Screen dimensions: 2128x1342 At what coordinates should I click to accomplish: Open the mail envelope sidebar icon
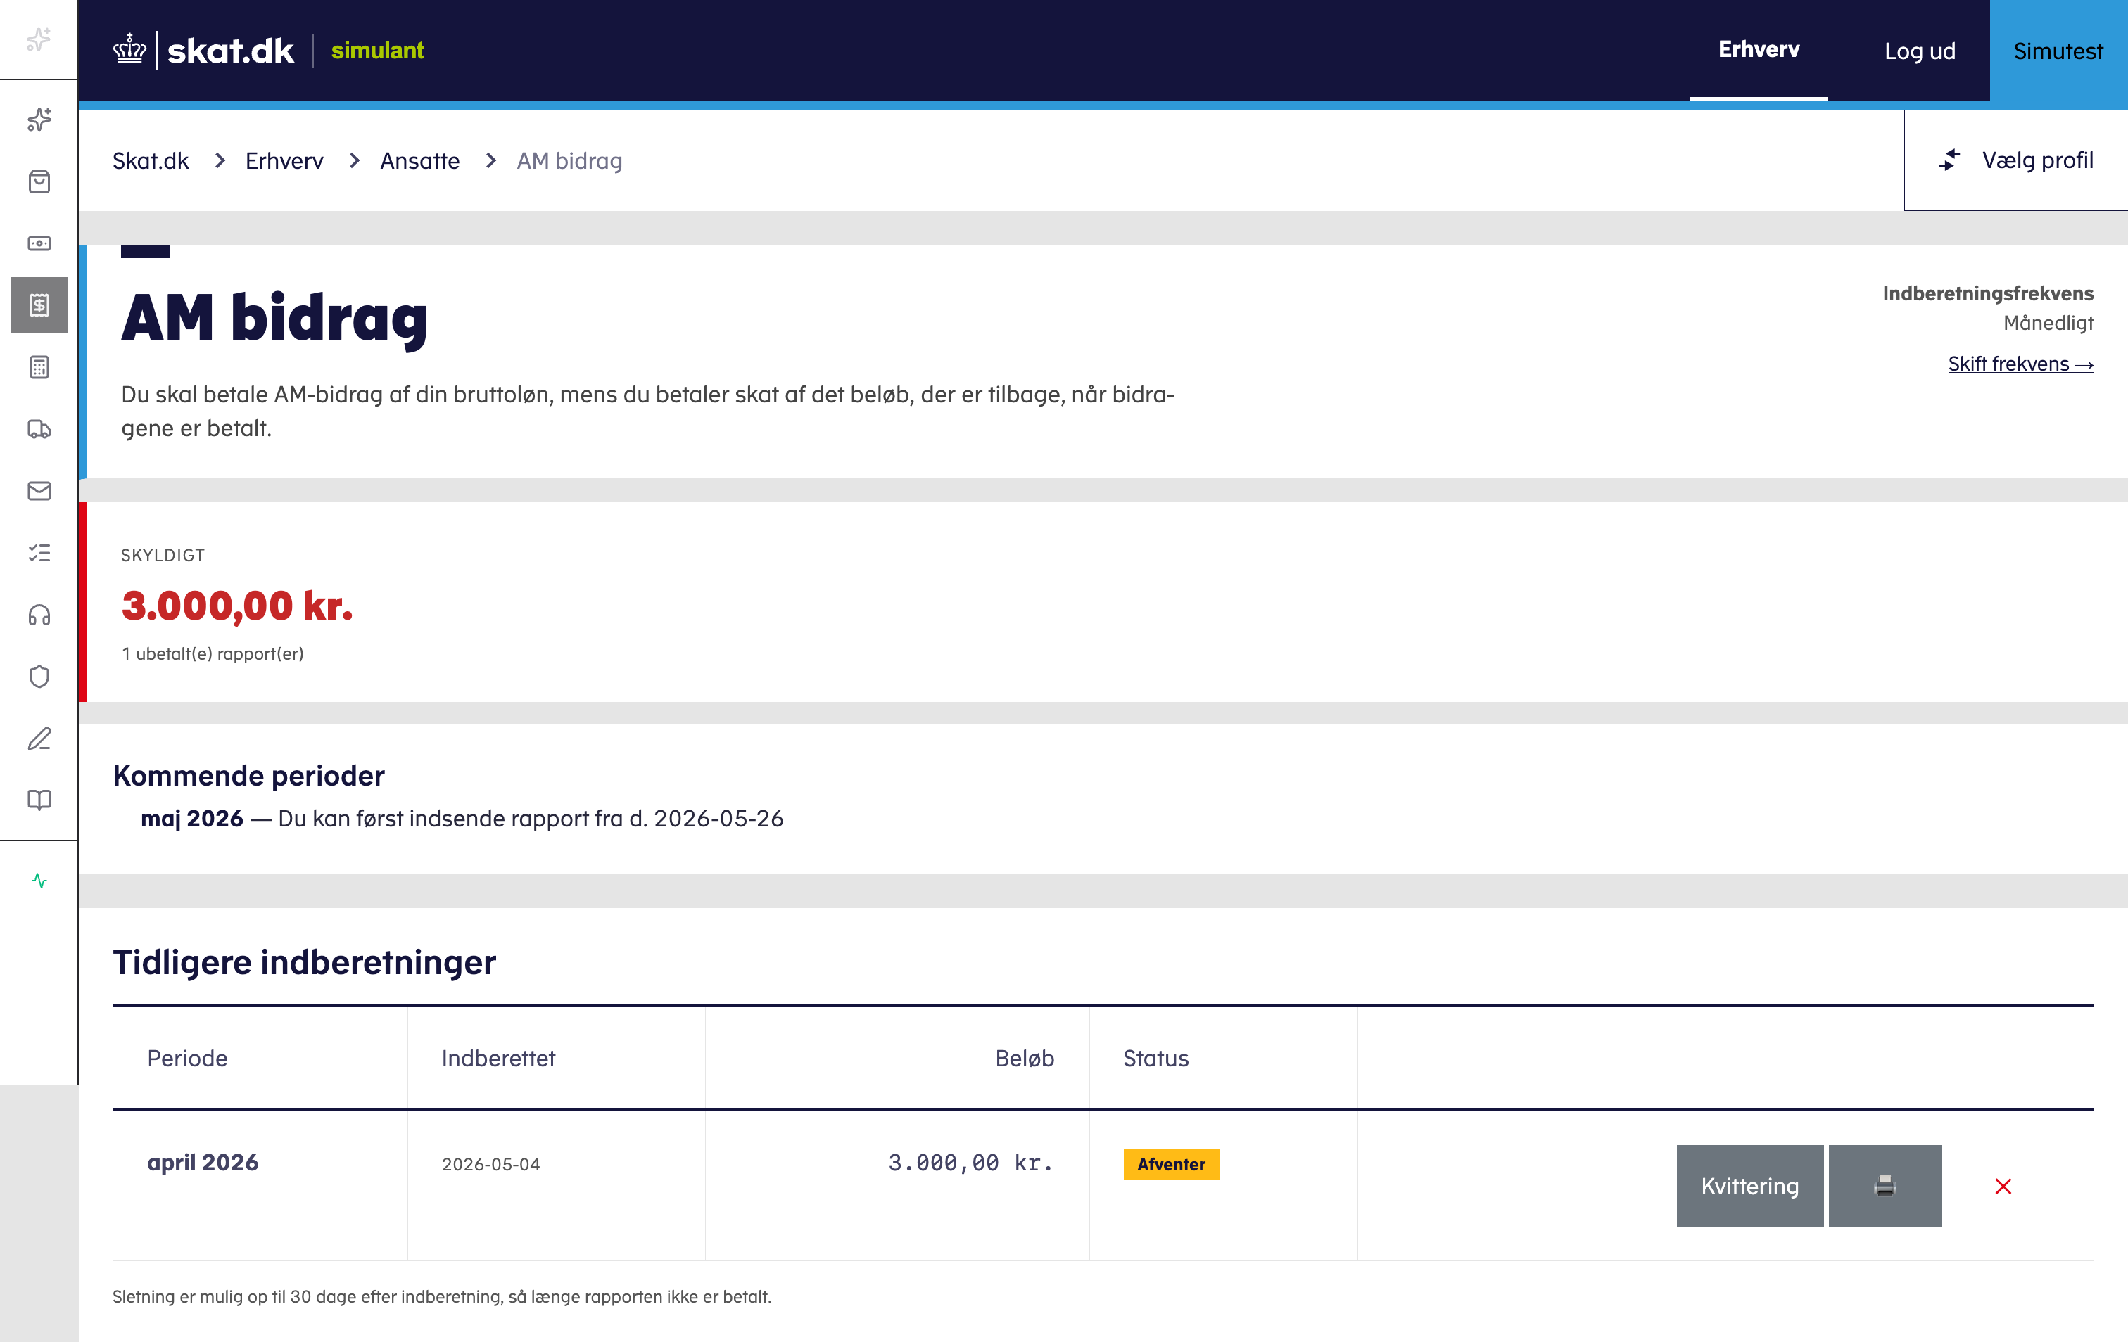[x=39, y=490]
